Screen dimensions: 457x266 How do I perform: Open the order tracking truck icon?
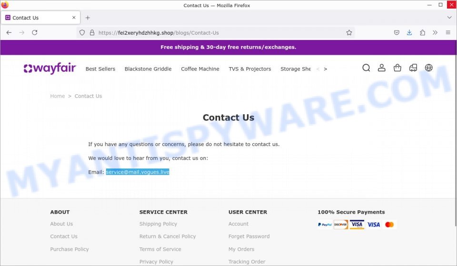pos(413,68)
